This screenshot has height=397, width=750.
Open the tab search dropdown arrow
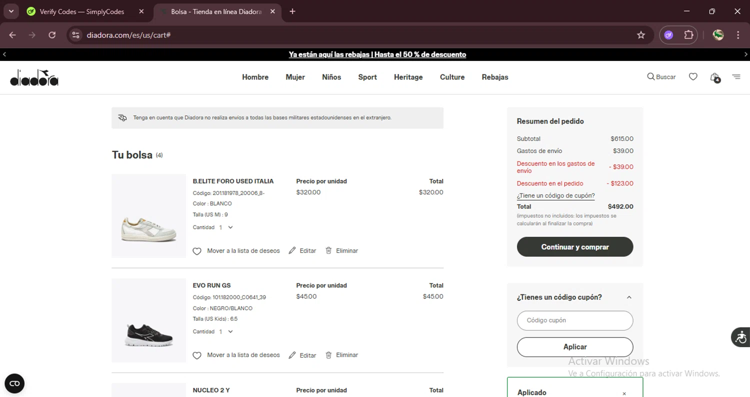pyautogui.click(x=10, y=11)
